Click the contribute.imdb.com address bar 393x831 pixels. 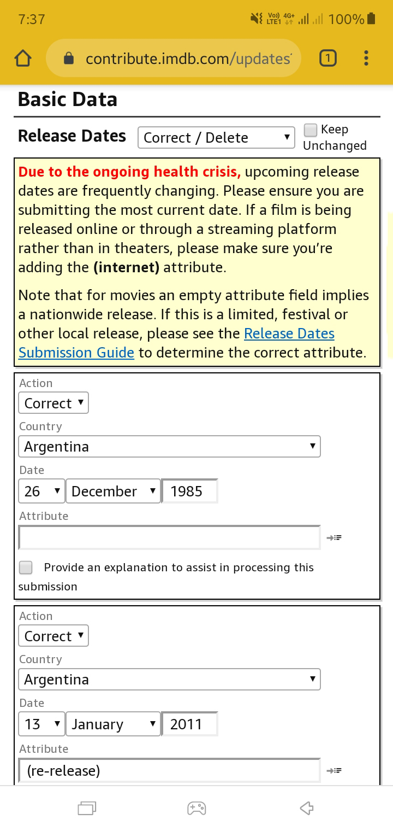coord(174,58)
